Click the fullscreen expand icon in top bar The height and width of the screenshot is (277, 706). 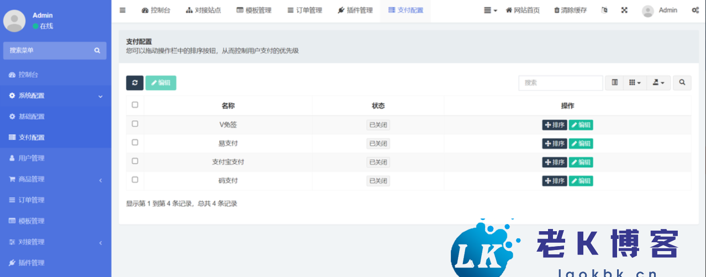[624, 10]
